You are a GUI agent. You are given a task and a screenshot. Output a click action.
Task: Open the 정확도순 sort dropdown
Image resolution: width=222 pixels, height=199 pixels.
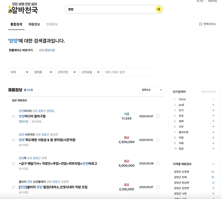[152, 90]
